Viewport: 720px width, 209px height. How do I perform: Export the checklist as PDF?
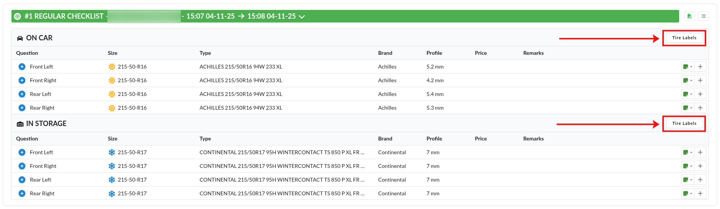(x=689, y=16)
